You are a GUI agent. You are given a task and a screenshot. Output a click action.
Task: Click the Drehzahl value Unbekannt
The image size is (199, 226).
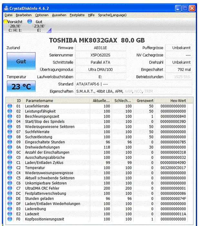click(x=179, y=62)
